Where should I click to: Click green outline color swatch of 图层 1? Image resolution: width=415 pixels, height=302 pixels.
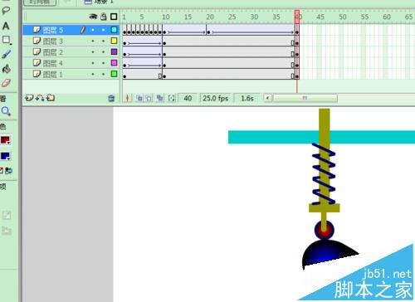(x=114, y=74)
